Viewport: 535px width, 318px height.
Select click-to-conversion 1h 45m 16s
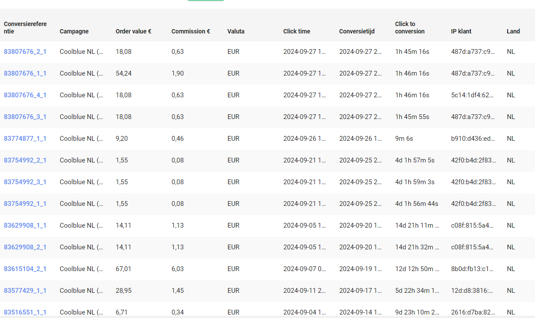pos(412,52)
